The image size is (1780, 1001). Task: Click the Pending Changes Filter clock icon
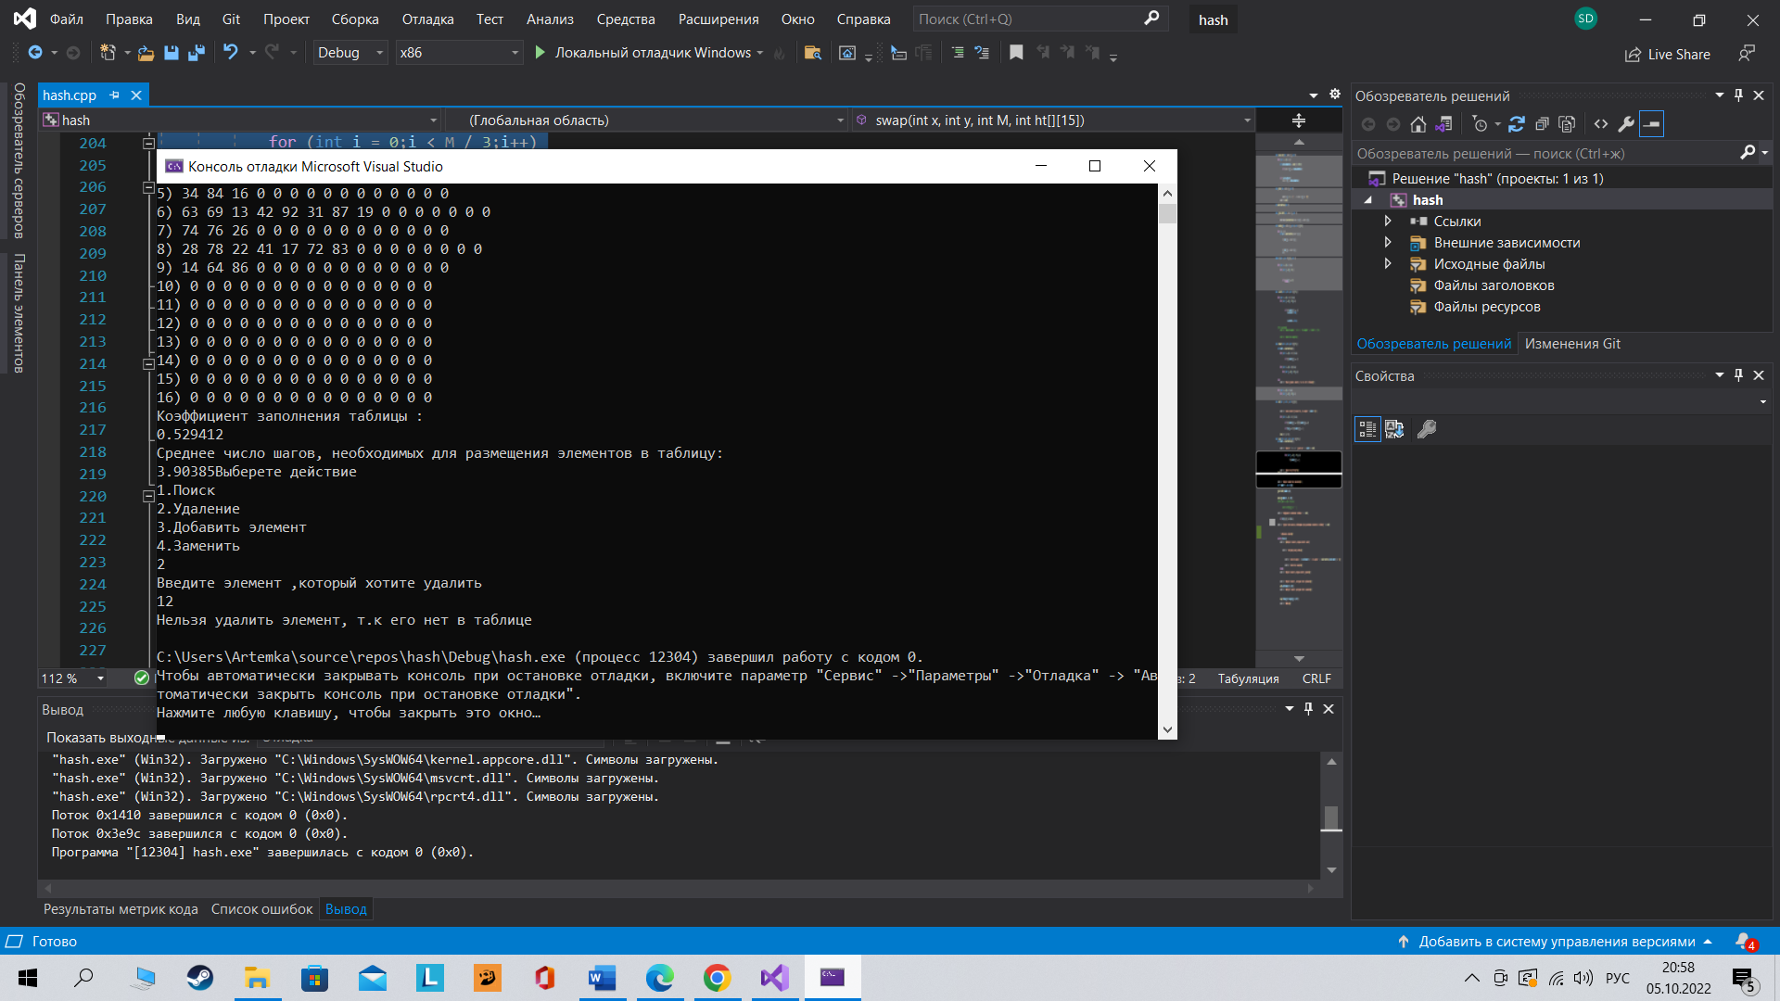(1481, 124)
